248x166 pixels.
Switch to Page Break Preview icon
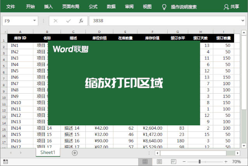[173, 162]
